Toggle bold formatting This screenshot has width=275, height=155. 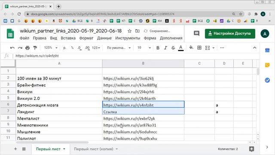click(x=158, y=48)
